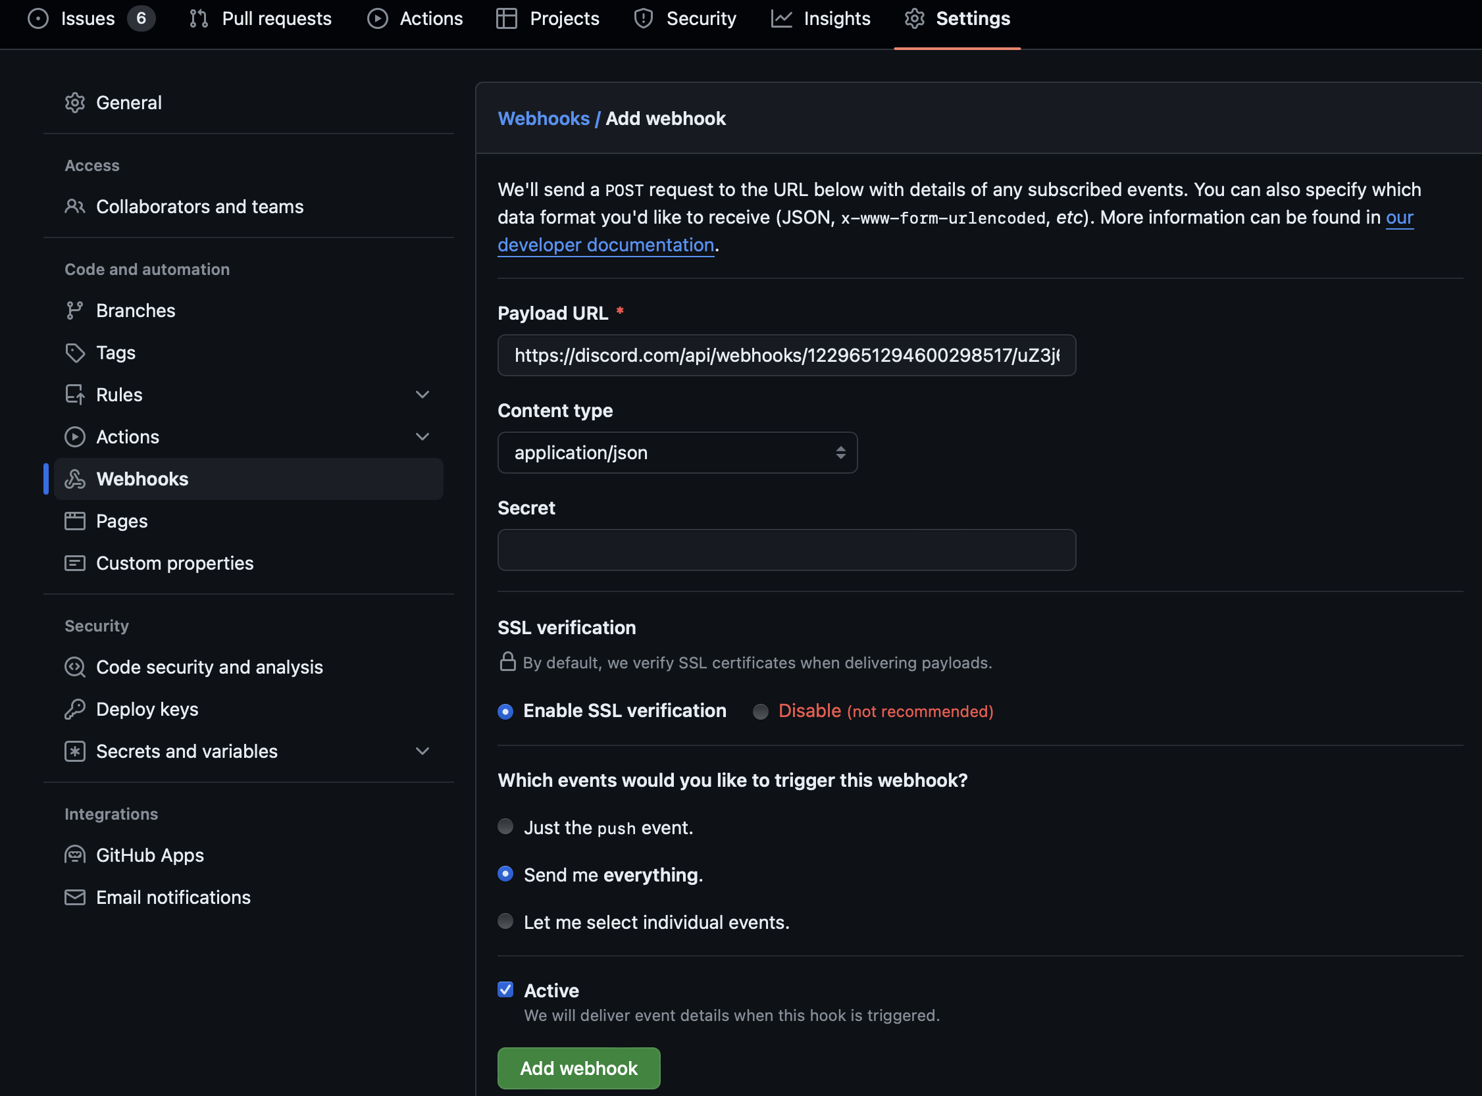Choose Just the push event option

tap(505, 827)
